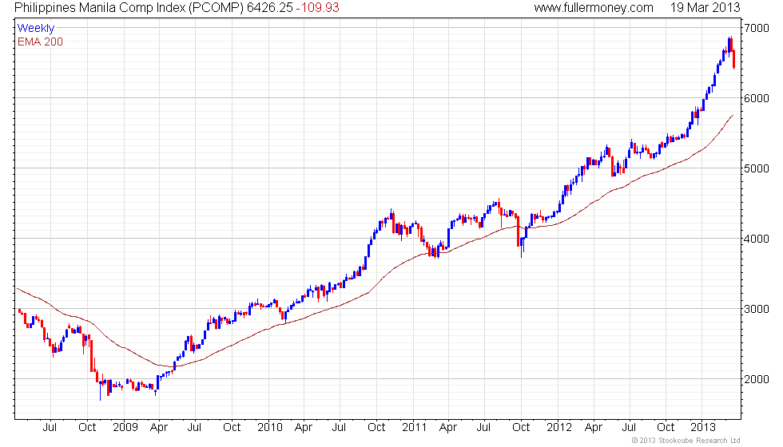Image resolution: width=783 pixels, height=447 pixels.
Task: Click the 2012 x-axis label
Action: pos(558,427)
